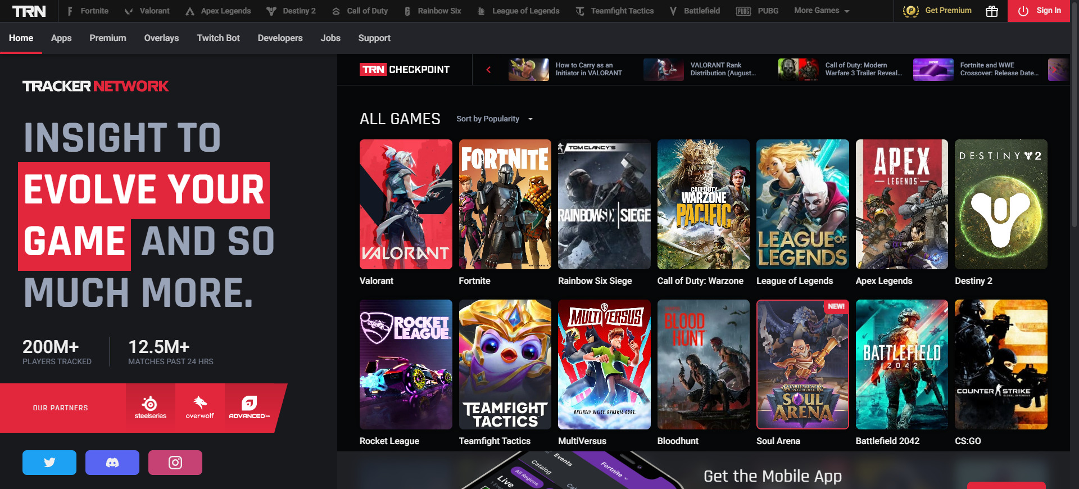Open Apex Legends in the top game bar
The image size is (1079, 489).
point(218,11)
